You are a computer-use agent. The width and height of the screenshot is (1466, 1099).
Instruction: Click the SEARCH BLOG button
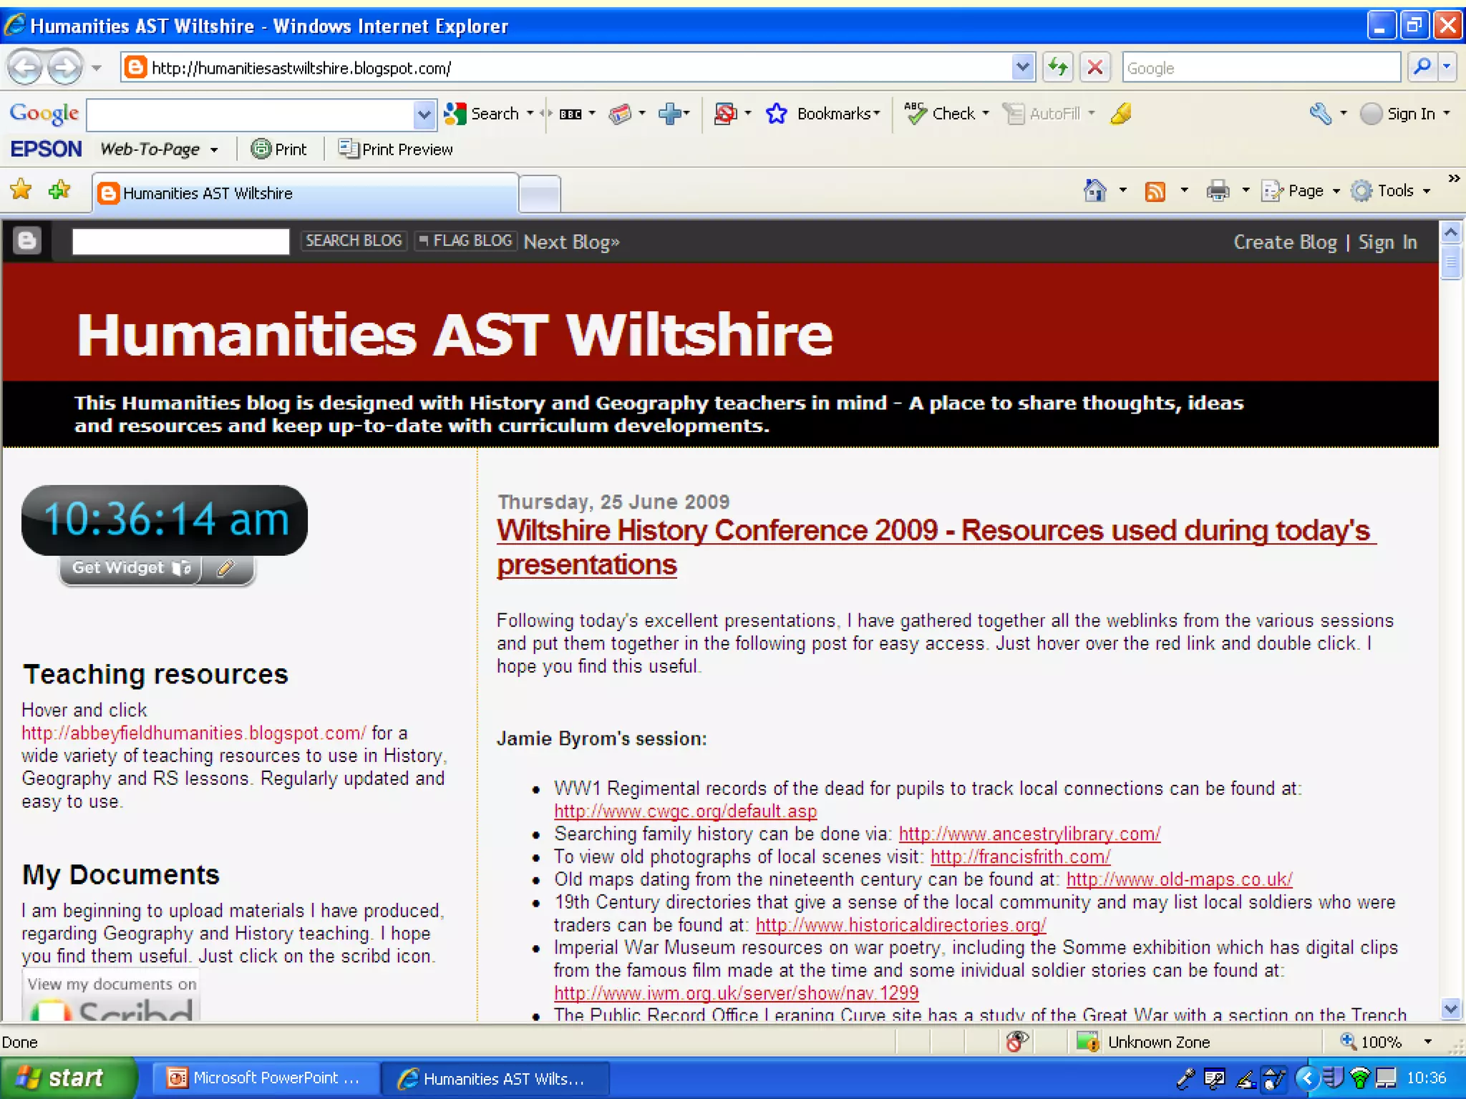click(x=354, y=241)
